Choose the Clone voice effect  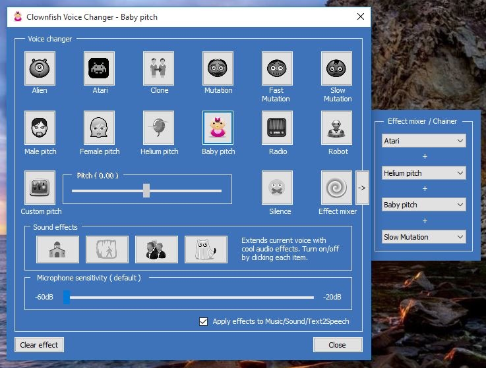158,68
